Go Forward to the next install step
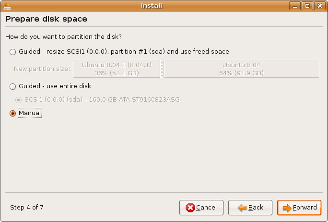 click(x=299, y=208)
